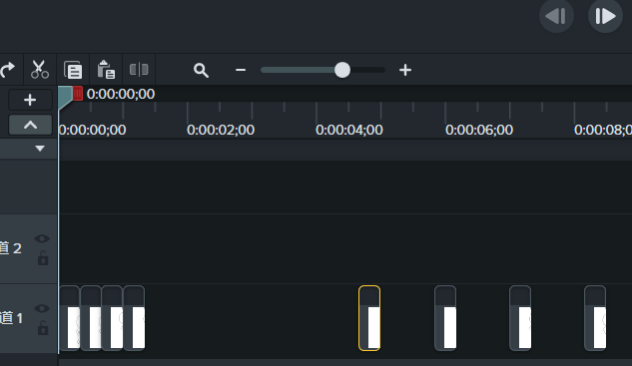This screenshot has width=632, height=366.
Task: Step back one frame
Action: (556, 16)
